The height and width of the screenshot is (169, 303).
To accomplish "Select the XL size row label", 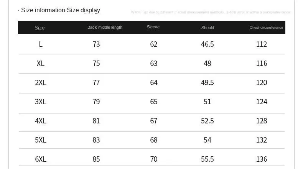I will point(41,63).
